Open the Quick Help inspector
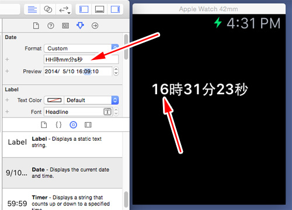This screenshot has height=210, width=292. [51, 26]
